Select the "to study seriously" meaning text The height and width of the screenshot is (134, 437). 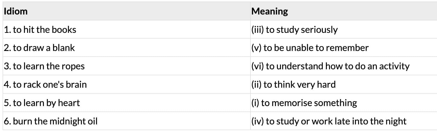click(x=302, y=30)
